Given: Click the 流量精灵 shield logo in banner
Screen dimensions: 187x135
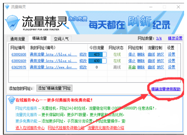Looking at the screenshot, I should (x=12, y=23).
